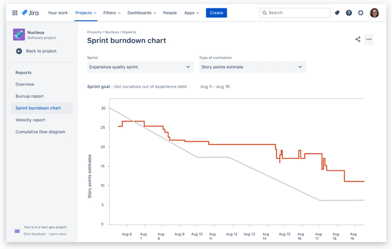Follow the Give feedback link
392x249 pixels.
35,234
